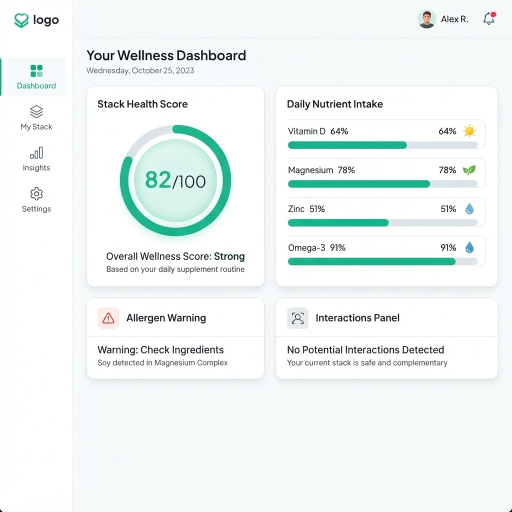Screen dimensions: 512x512
Task: Click 'Soy detected in Magnesium Complex'
Action: click(x=162, y=363)
